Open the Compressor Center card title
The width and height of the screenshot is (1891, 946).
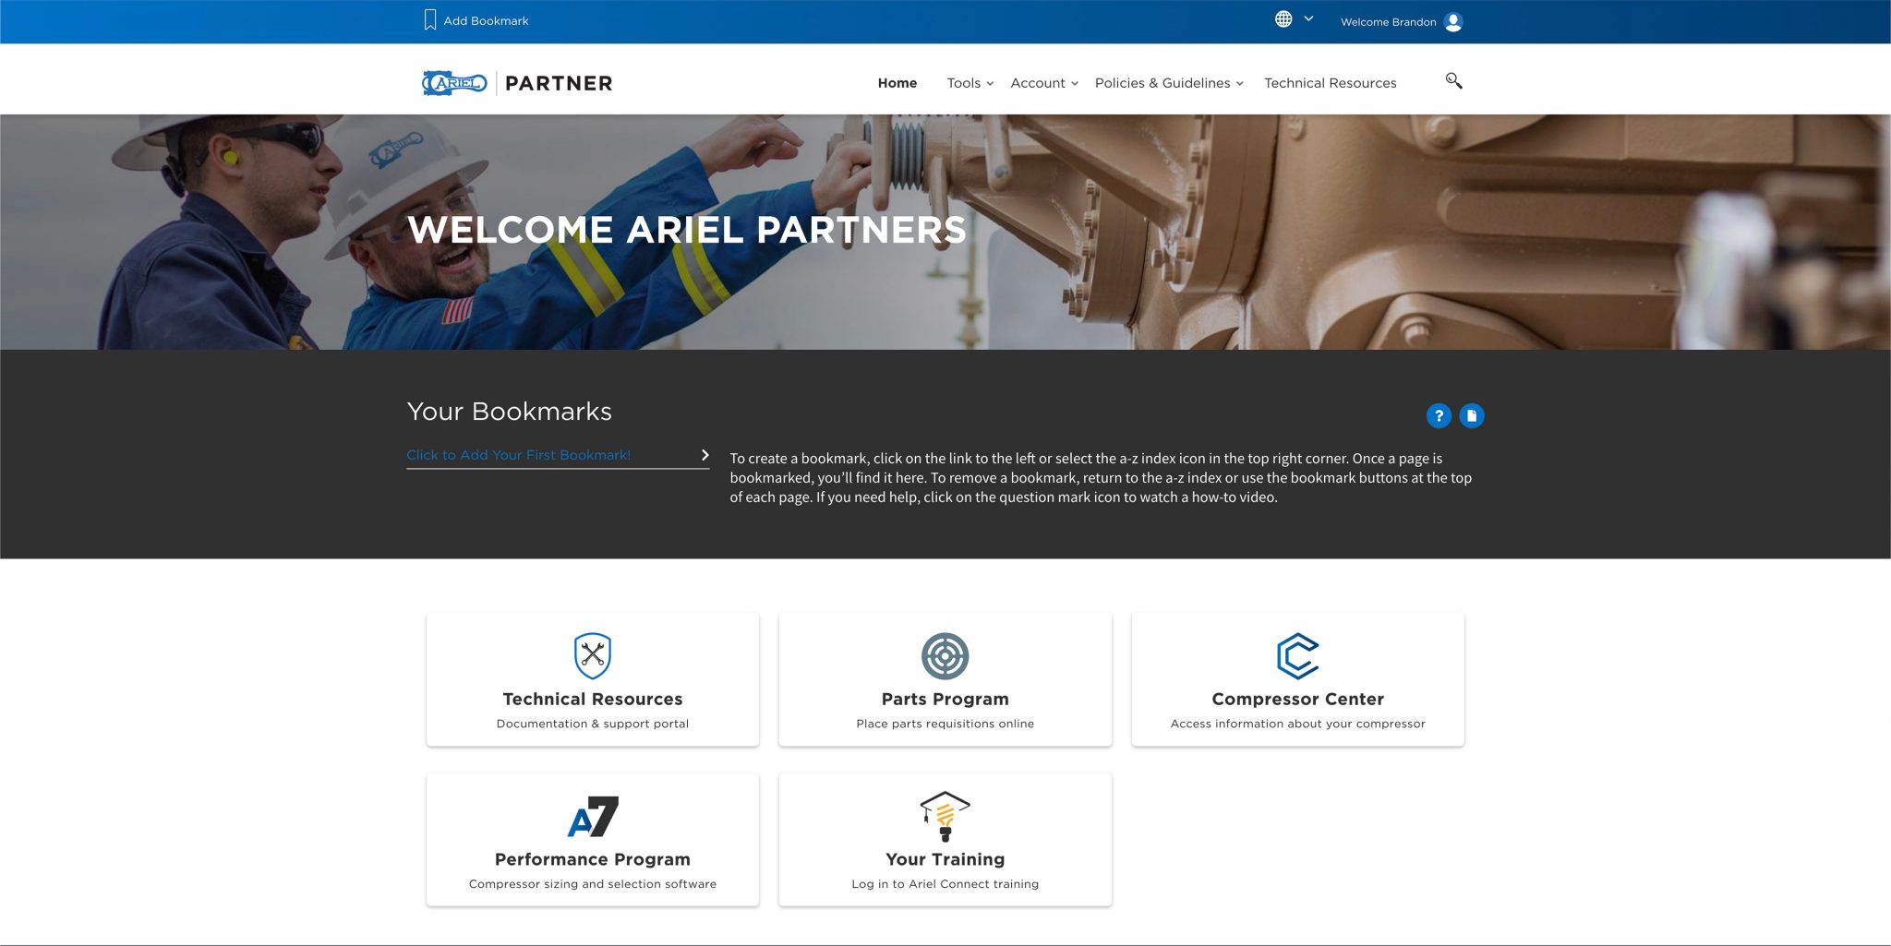[x=1297, y=700]
